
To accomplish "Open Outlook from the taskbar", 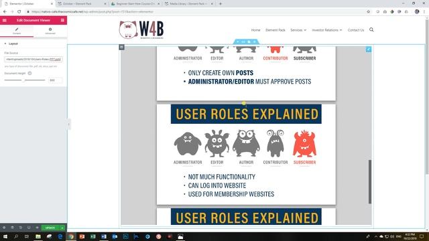I will (x=115, y=236).
